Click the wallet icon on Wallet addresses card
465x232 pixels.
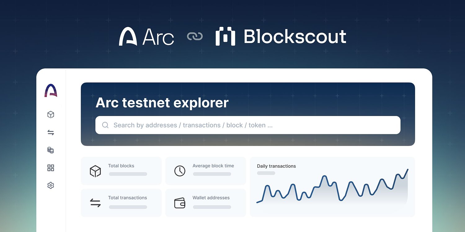tap(179, 203)
